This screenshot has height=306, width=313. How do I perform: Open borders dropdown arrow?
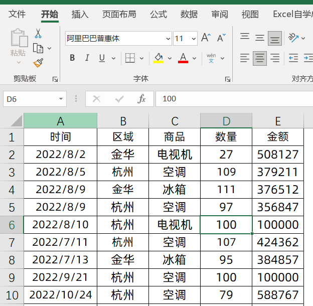coord(141,58)
